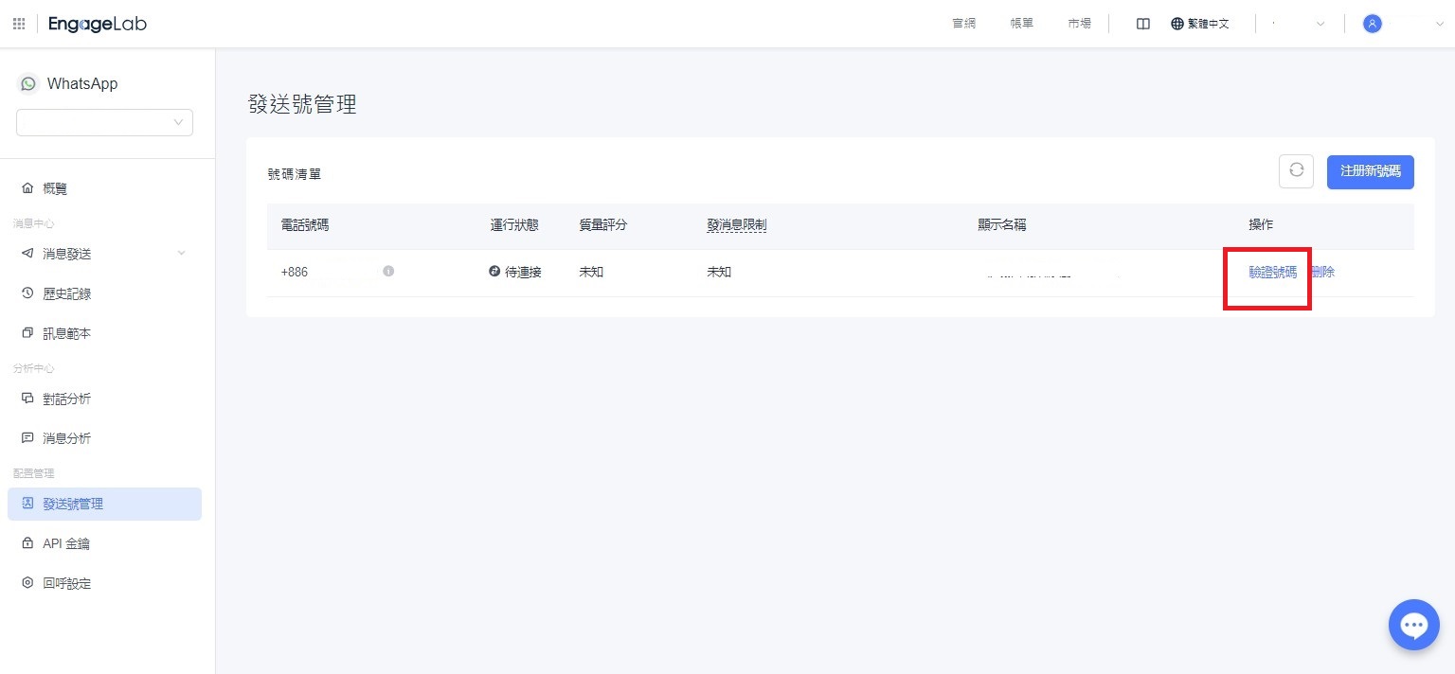Click the user avatar icon
Screen dimensions: 1455x674
pyautogui.click(x=1372, y=24)
